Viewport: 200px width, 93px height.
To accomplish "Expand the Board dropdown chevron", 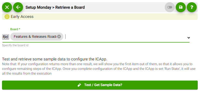I will [x=189, y=38].
